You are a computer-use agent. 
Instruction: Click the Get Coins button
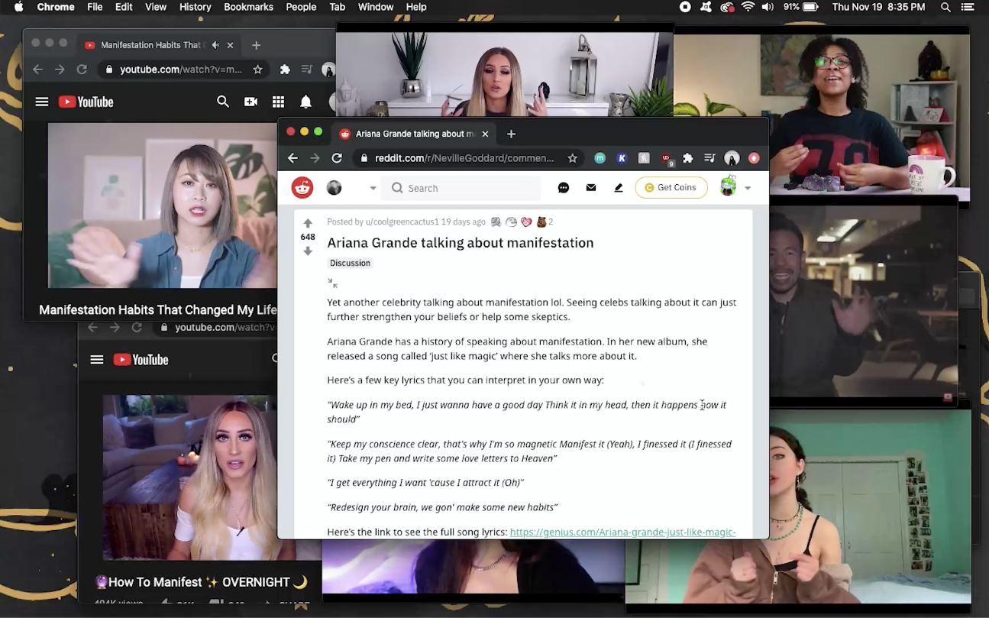671,187
